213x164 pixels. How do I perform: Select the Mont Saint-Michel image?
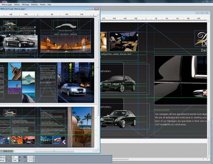(x=28, y=78)
